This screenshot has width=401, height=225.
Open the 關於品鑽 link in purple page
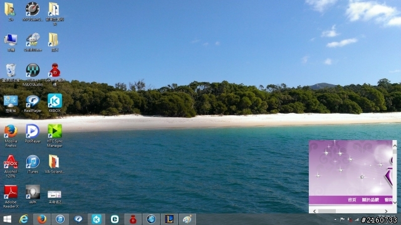(x=370, y=200)
